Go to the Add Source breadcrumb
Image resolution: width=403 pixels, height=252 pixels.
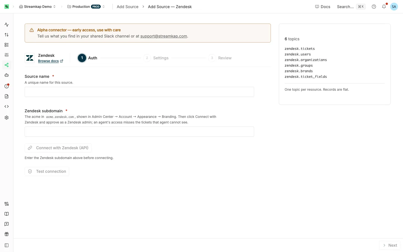(x=128, y=7)
